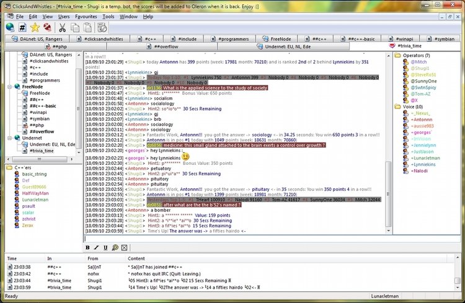Toggle underline text formatting

106,248
